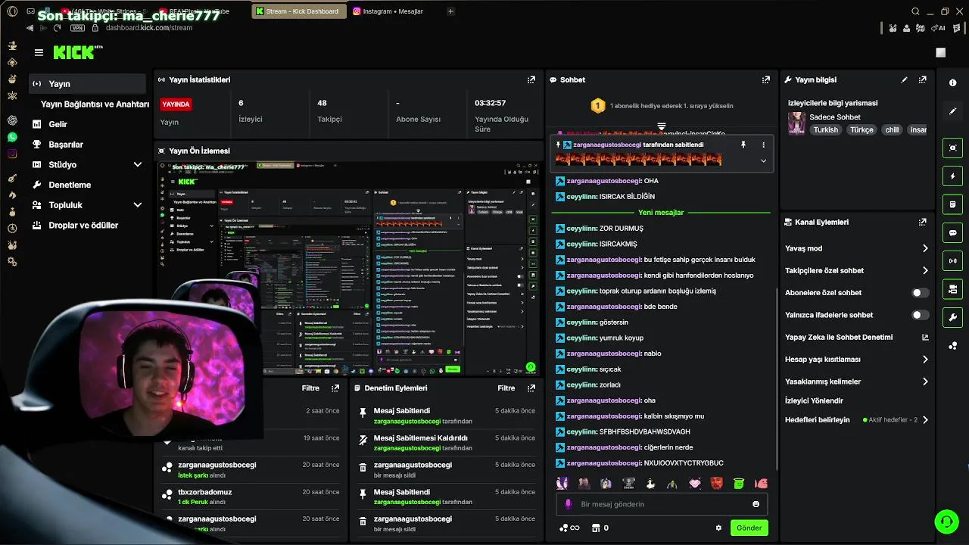Toggle Abonelere özel sohbet switch
This screenshot has height=545, width=969.
coord(920,293)
